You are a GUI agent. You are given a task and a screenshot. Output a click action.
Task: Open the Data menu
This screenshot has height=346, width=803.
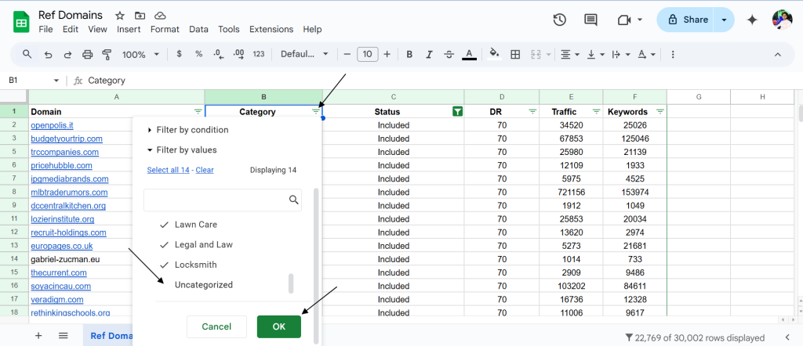coord(198,29)
